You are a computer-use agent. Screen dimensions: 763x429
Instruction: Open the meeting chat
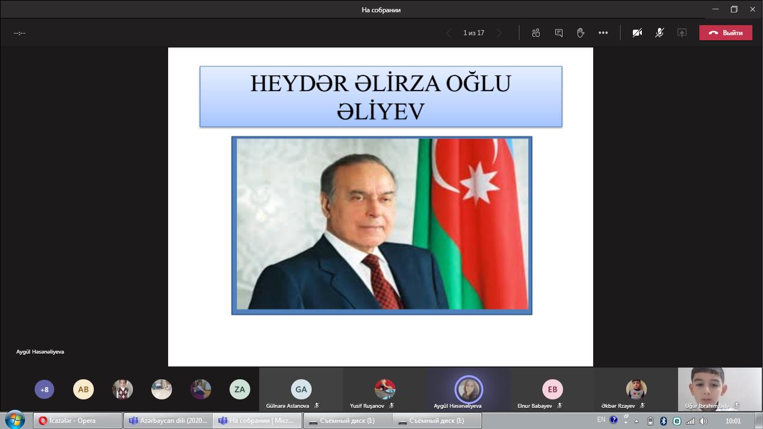(x=559, y=33)
